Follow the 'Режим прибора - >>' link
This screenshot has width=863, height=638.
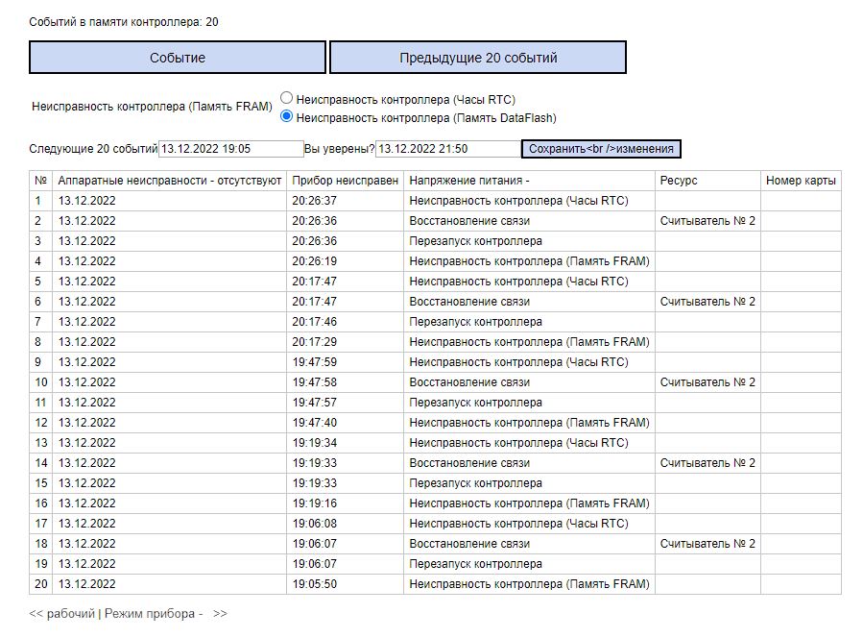tap(166, 613)
